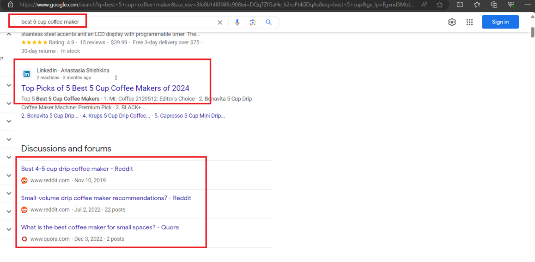The height and width of the screenshot is (262, 535).
Task: Click the yellow star rating graphic
Action: click(x=34, y=42)
